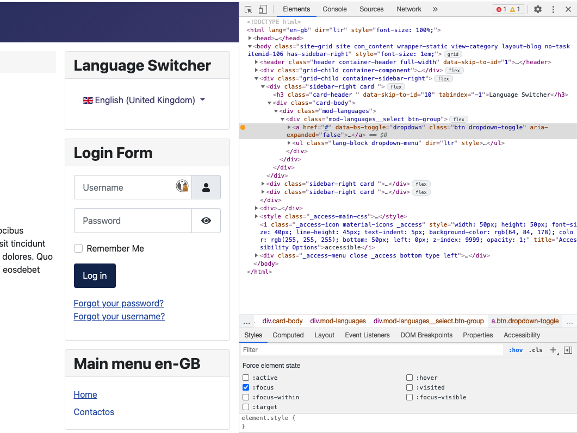Click the left breadcrumb overflow ellipsis
577x433 pixels.
(x=246, y=322)
